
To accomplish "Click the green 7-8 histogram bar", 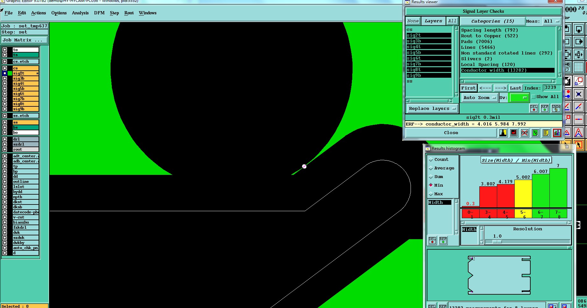I will pyautogui.click(x=558, y=188).
